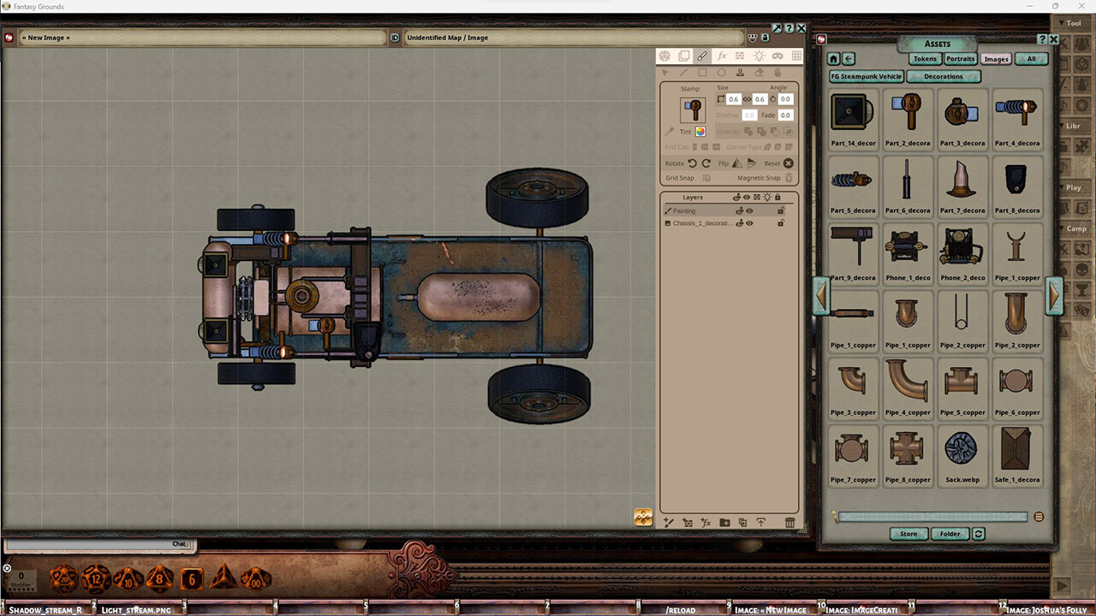Unlock toggle on Chassis_1_decorati layer
1096x616 pixels.
[x=782, y=222]
